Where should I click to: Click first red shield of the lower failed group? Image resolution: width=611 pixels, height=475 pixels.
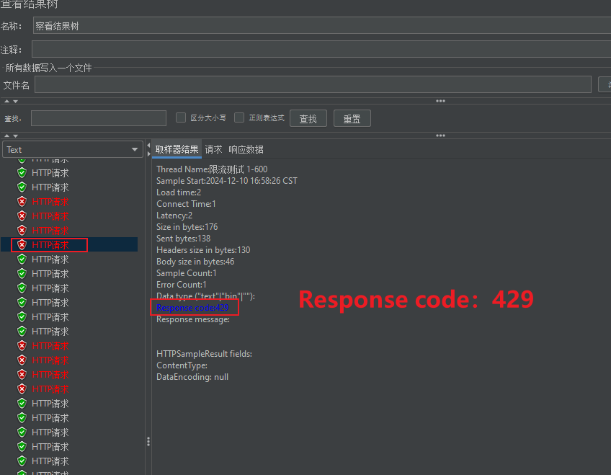pyautogui.click(x=22, y=346)
